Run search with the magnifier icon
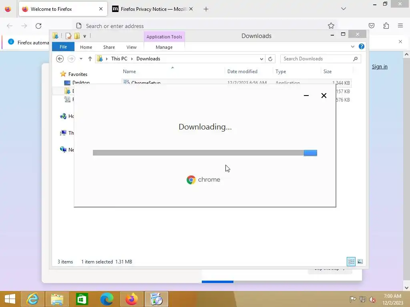 tap(355, 59)
